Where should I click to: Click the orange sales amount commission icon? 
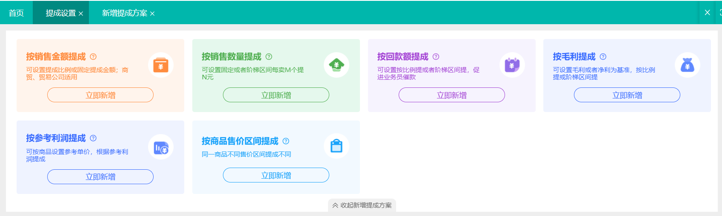(x=161, y=65)
